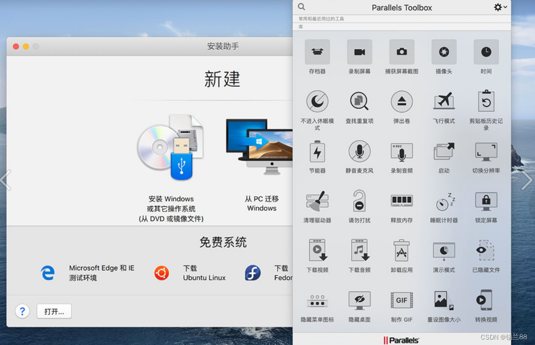Open Find Duplicates (查找重复项) tool
The width and height of the screenshot is (535, 345).
coord(359,101)
